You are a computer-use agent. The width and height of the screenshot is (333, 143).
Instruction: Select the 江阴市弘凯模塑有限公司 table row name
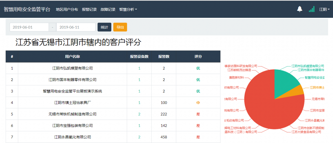pyautogui.click(x=72, y=69)
